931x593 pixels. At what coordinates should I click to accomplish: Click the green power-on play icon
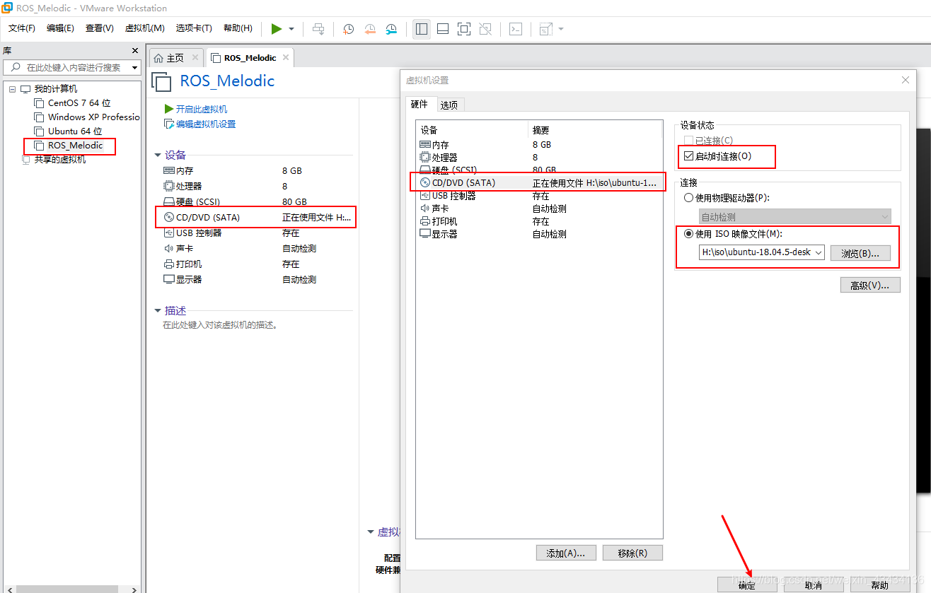pos(277,29)
